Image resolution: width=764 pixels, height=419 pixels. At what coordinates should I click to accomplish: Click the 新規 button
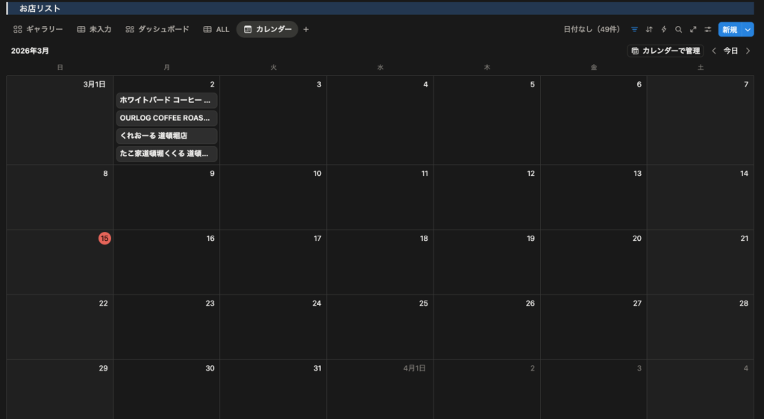[x=729, y=30]
